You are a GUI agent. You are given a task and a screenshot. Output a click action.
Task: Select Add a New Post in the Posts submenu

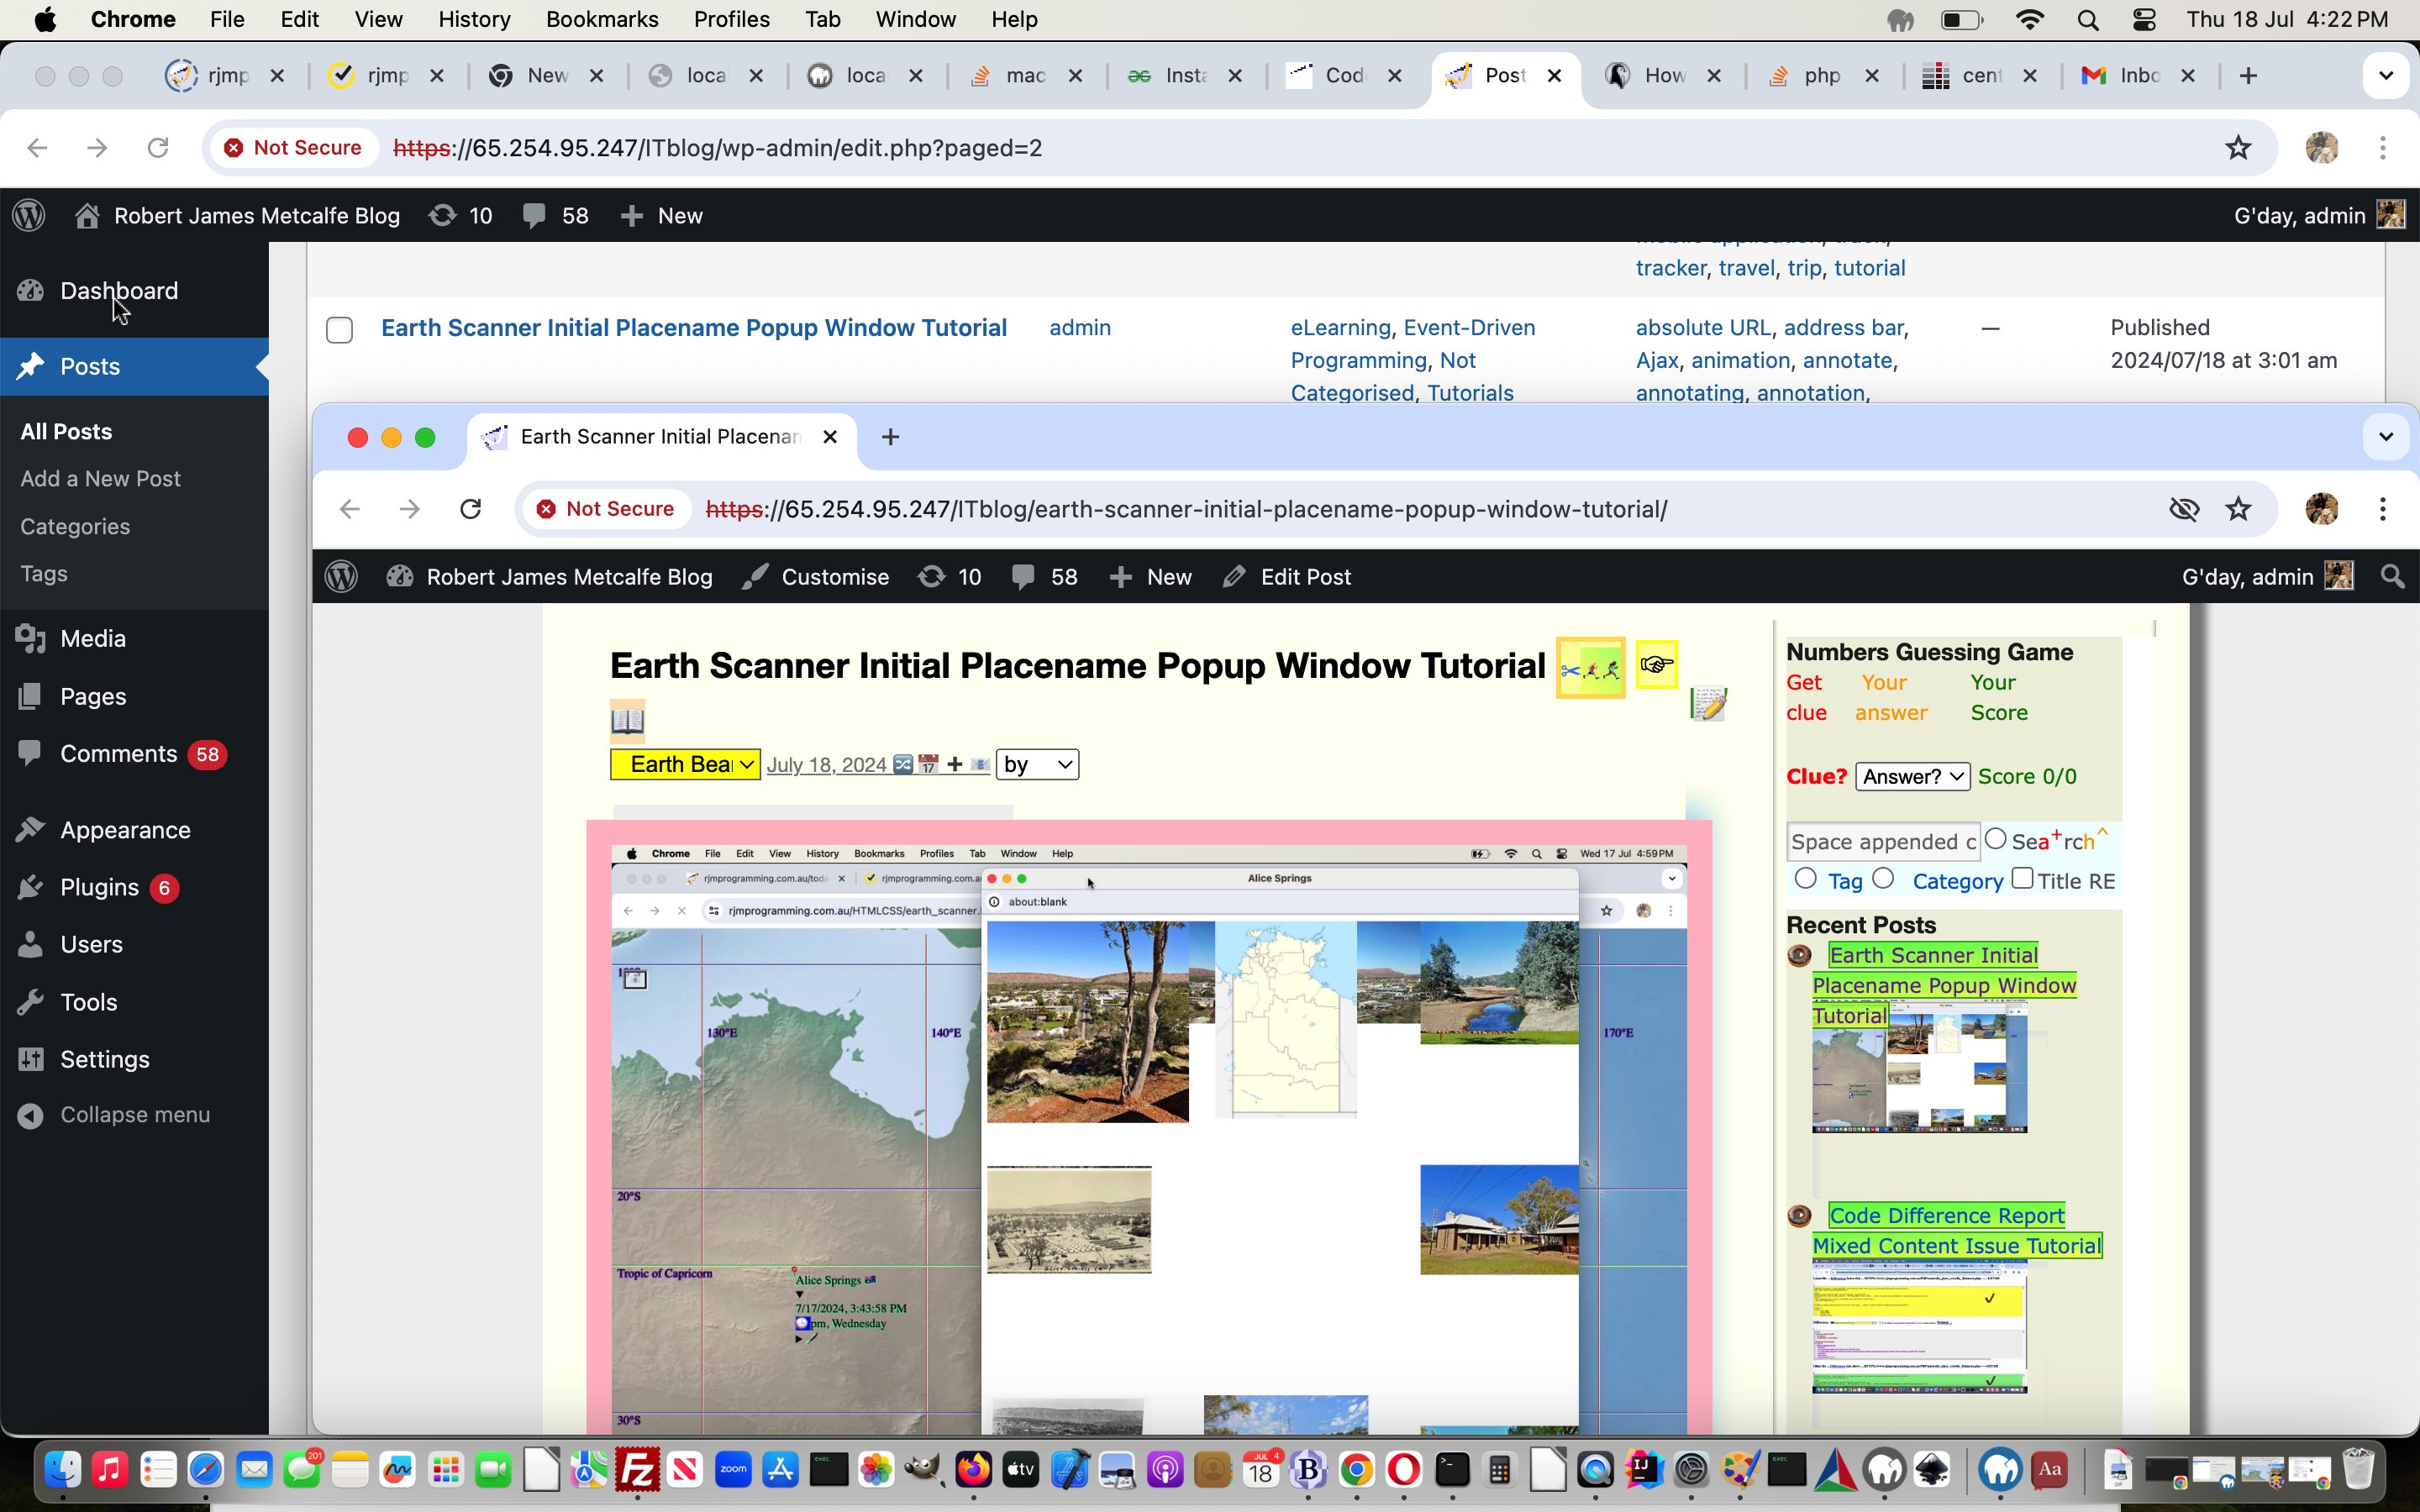(100, 479)
